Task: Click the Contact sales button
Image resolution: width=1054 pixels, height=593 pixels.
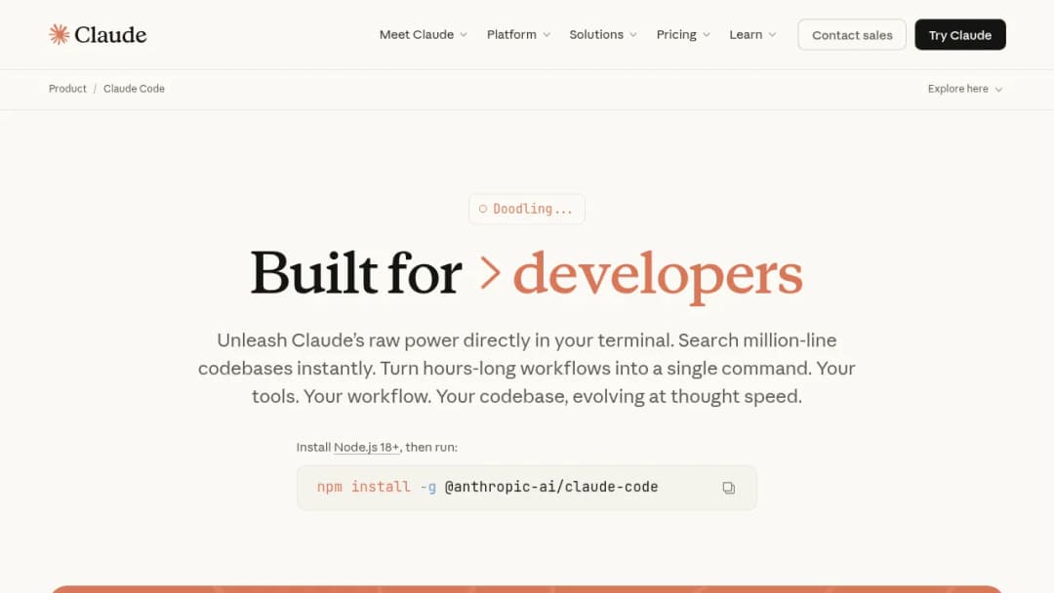Action: [852, 35]
